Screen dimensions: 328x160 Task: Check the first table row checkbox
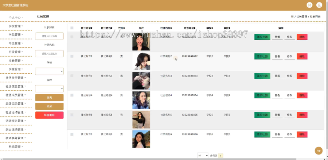(72, 37)
